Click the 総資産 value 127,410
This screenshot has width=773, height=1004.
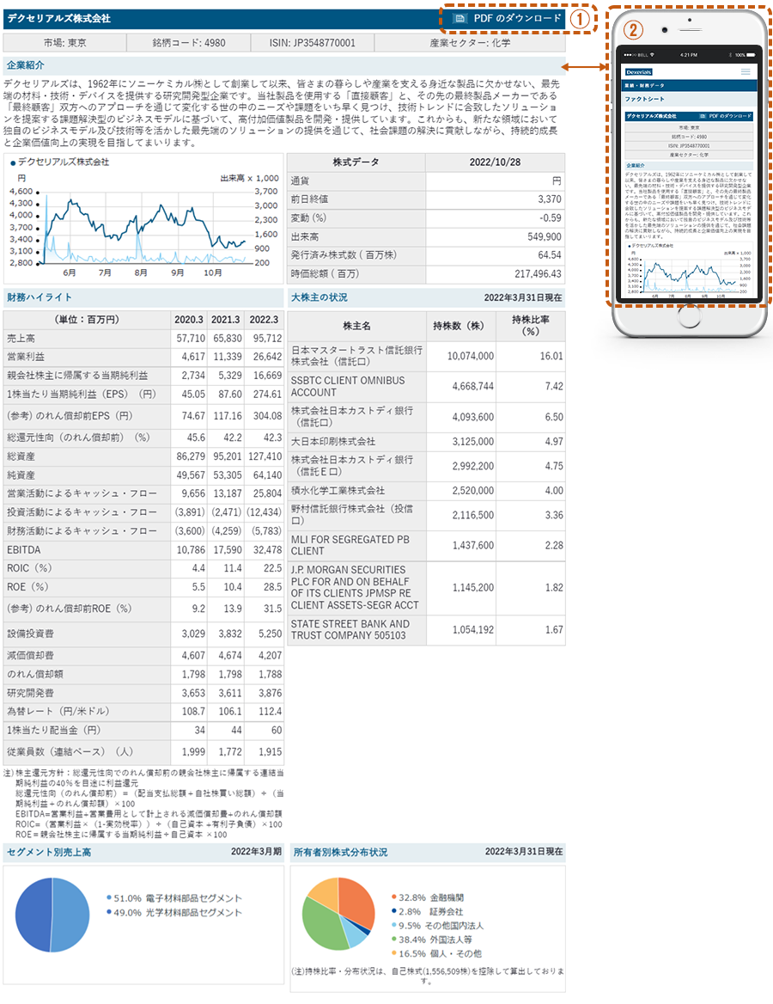click(265, 456)
